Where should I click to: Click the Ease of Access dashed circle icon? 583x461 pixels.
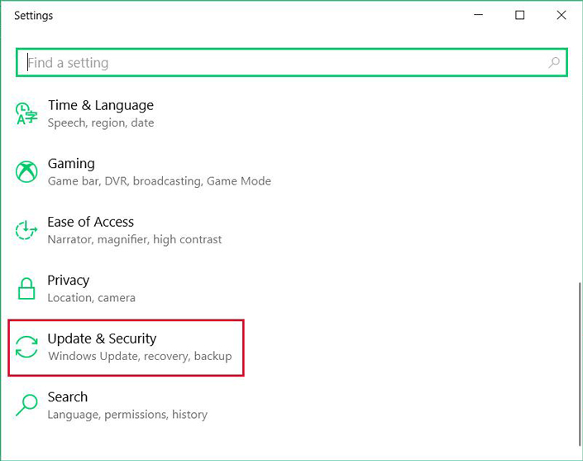click(x=26, y=230)
